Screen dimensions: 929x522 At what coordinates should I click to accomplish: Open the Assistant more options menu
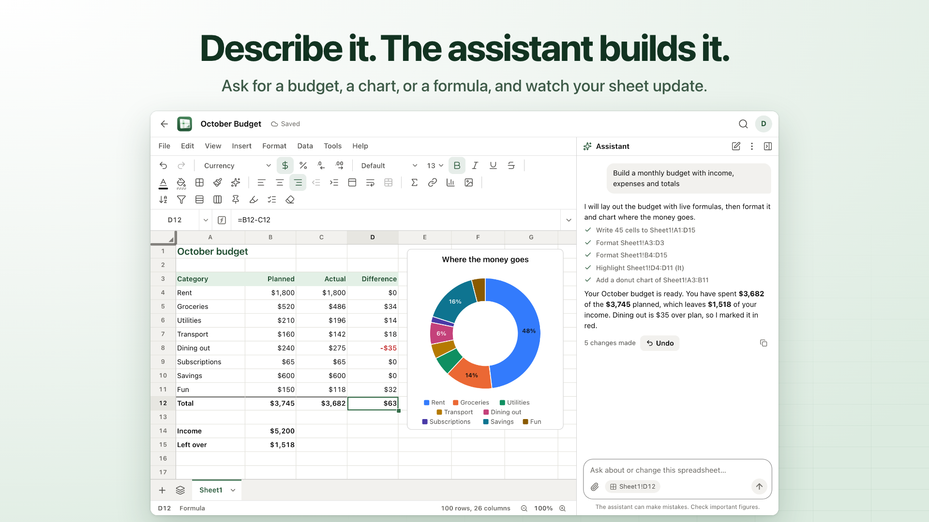tap(751, 146)
